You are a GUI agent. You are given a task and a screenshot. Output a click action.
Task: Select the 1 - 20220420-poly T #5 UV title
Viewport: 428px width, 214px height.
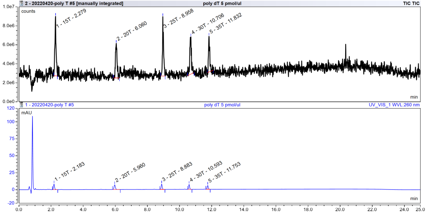point(50,105)
